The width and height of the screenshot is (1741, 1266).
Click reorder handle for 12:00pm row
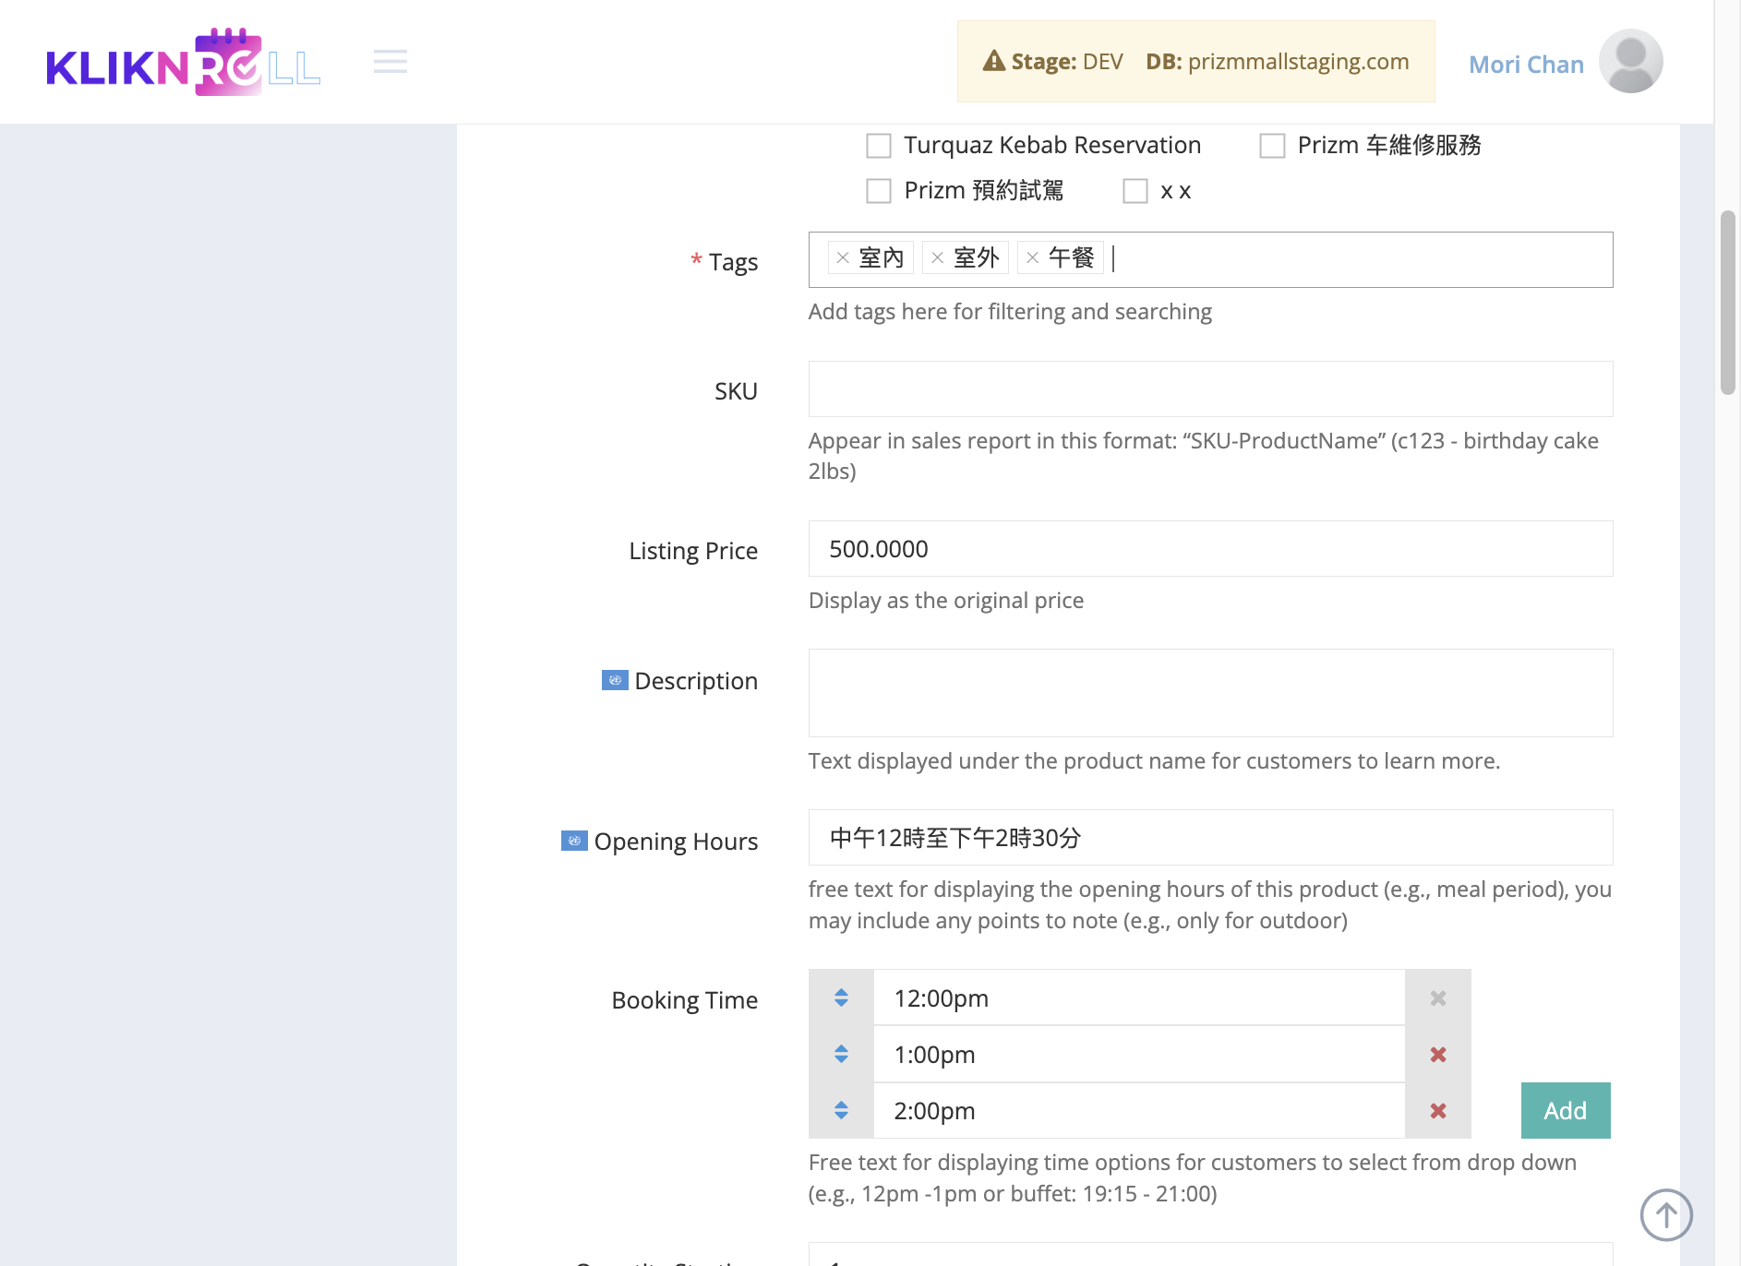tap(841, 997)
